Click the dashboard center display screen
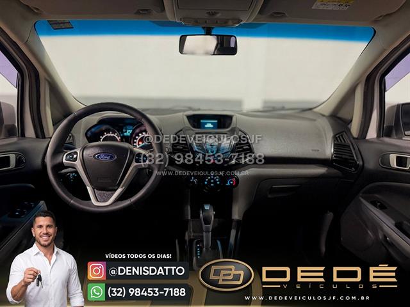The height and width of the screenshot is (307, 410). click(209, 124)
